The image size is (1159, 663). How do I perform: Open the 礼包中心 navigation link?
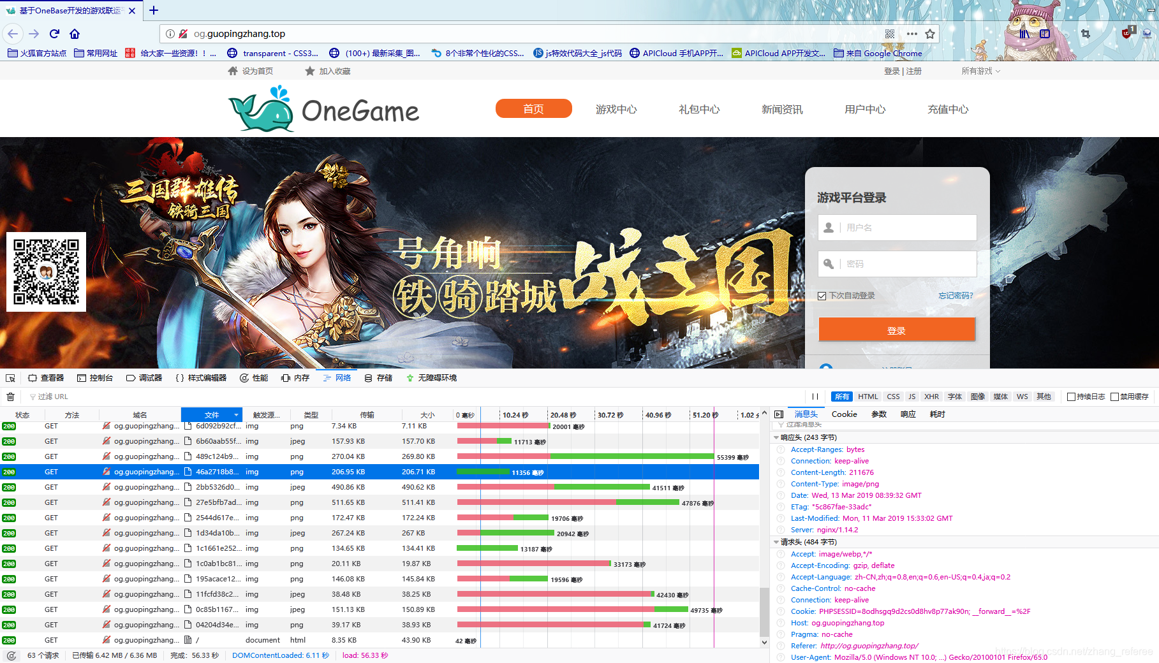699,109
